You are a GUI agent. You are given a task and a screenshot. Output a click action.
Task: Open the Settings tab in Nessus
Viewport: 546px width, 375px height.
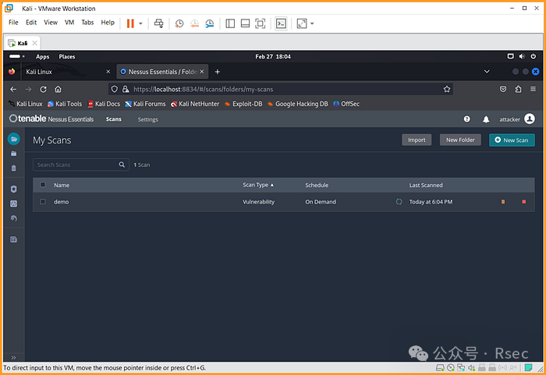(x=147, y=119)
